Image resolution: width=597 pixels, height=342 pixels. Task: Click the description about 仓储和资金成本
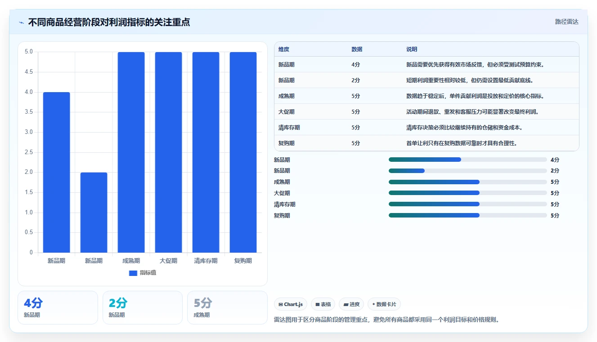click(x=464, y=128)
